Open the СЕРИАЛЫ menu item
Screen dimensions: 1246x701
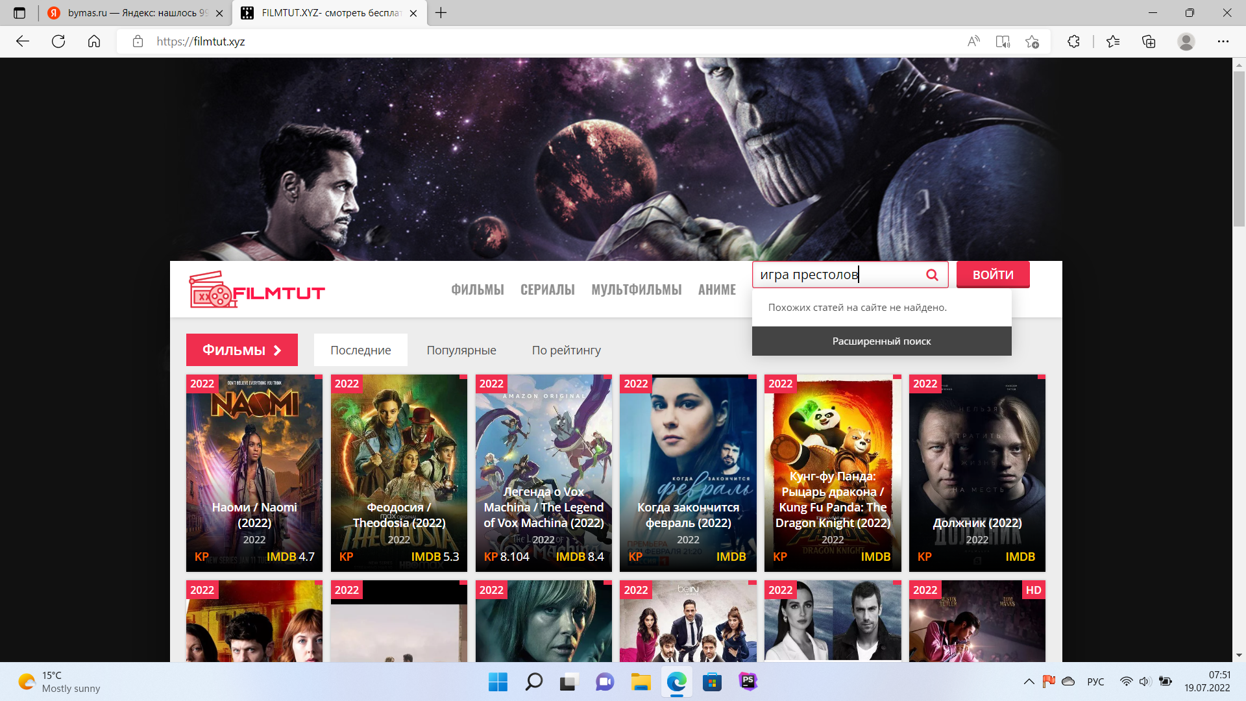[547, 290]
